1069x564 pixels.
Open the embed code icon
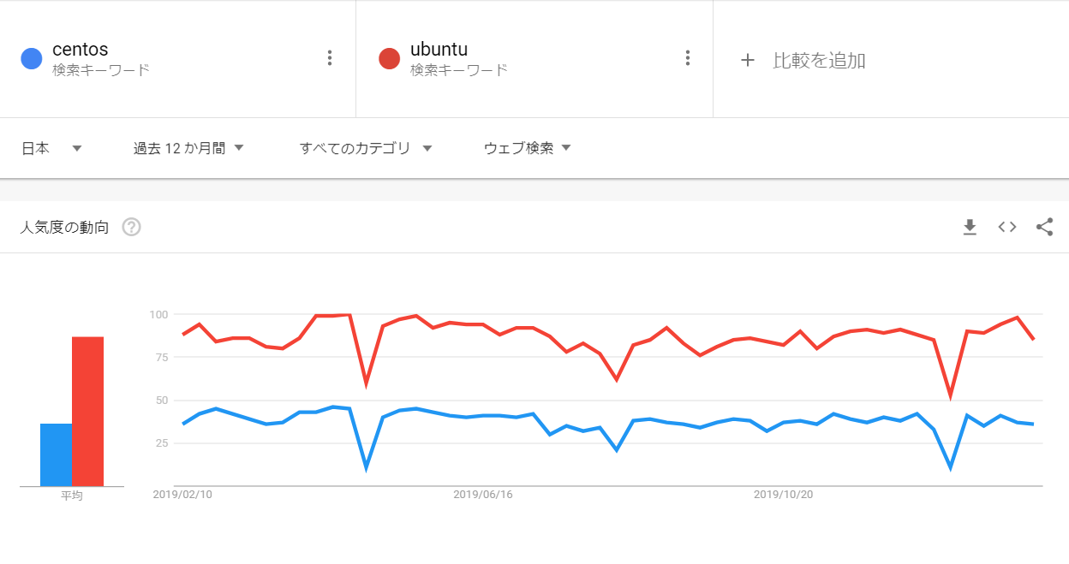pyautogui.click(x=1007, y=227)
